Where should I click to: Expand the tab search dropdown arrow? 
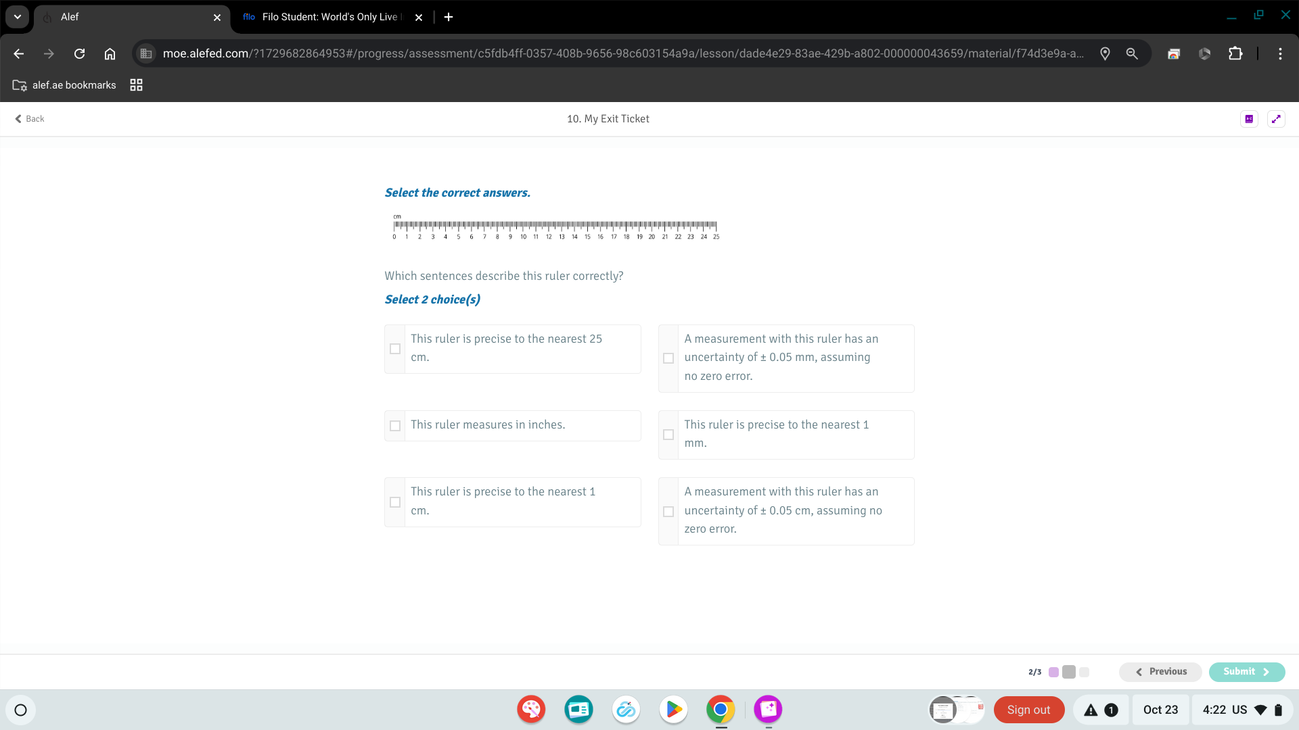click(18, 17)
